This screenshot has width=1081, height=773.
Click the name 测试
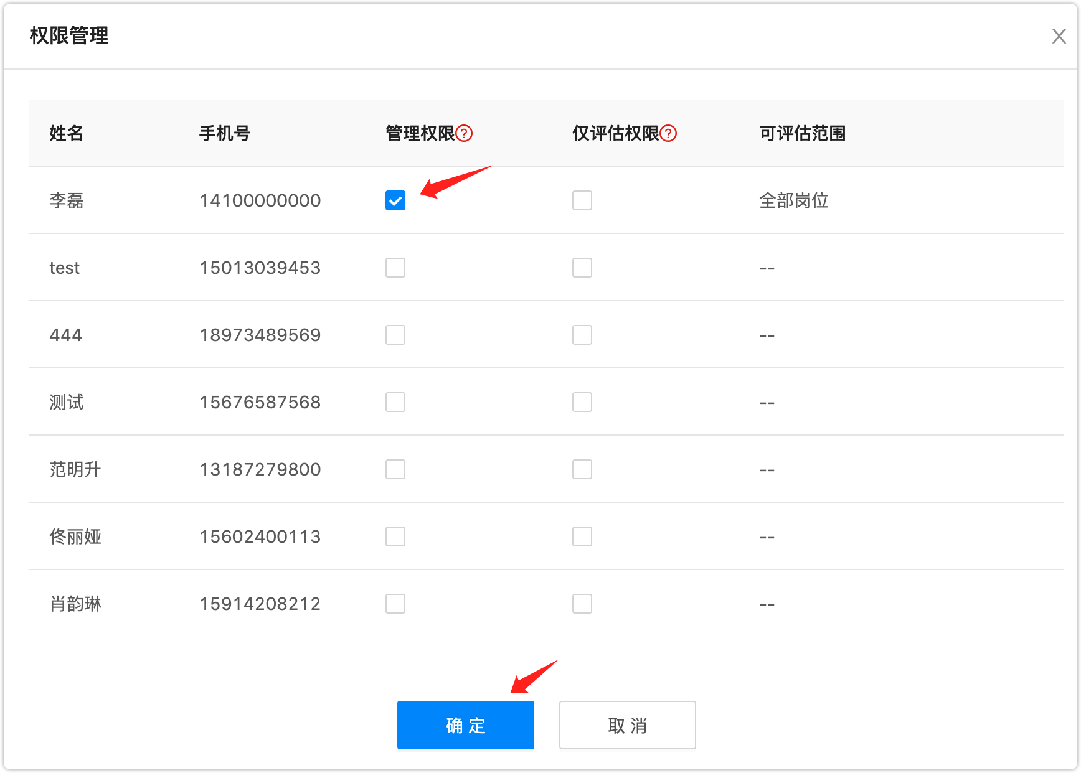point(67,402)
